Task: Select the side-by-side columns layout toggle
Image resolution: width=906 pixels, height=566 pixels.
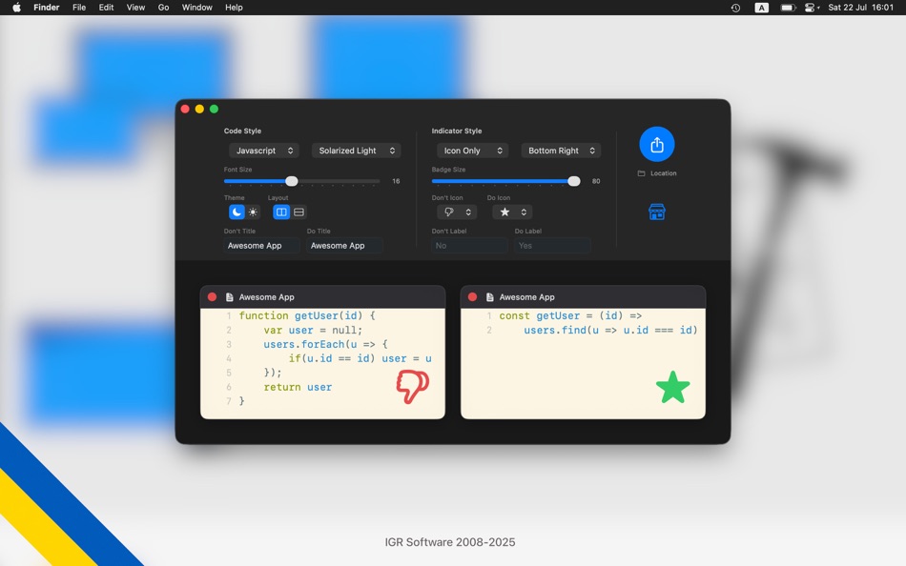Action: pyautogui.click(x=280, y=212)
